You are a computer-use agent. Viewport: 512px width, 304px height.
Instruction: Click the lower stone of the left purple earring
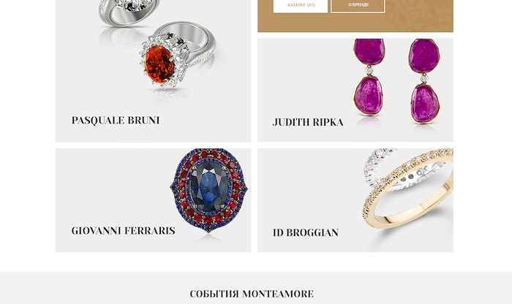369,95
